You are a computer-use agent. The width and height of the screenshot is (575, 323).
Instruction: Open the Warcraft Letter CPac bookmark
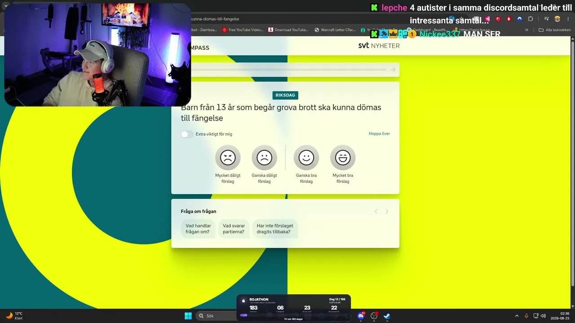pyautogui.click(x=335, y=30)
